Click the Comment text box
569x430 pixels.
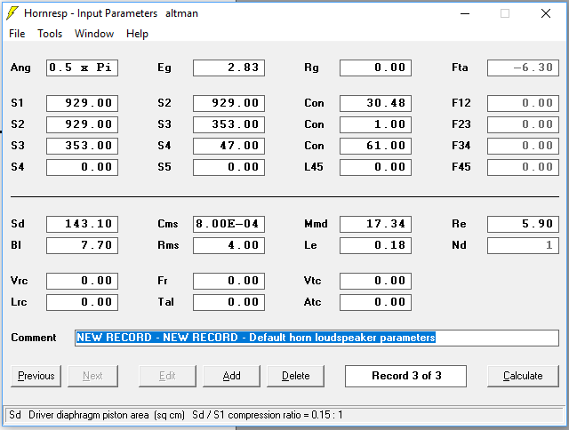coord(317,338)
